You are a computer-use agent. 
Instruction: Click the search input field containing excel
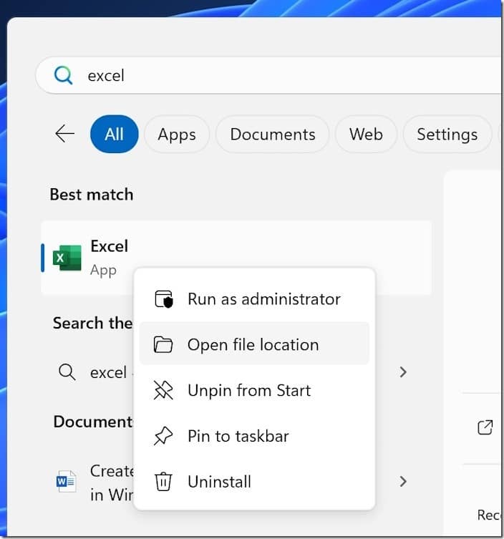pos(269,75)
